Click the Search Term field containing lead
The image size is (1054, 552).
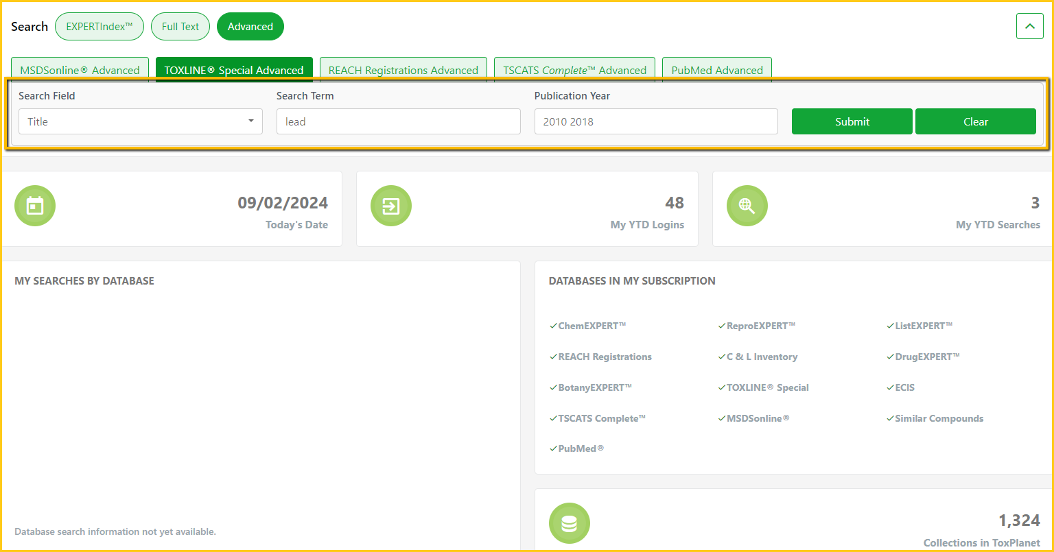(x=398, y=121)
